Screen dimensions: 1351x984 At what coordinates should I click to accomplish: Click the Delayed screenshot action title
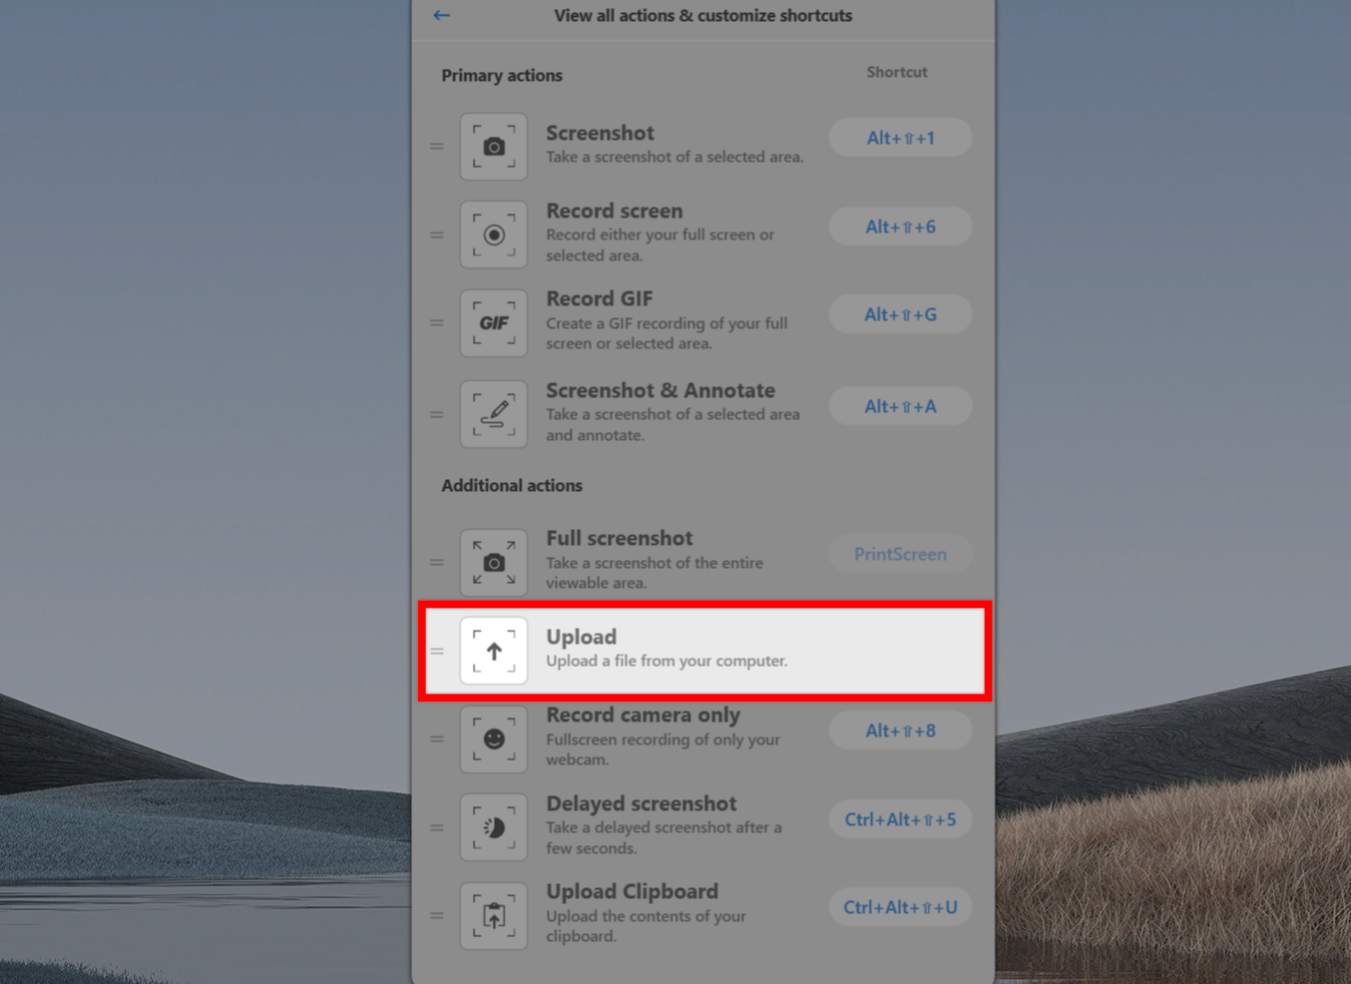(642, 803)
